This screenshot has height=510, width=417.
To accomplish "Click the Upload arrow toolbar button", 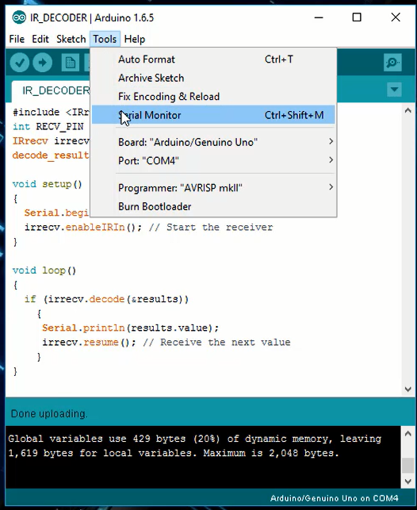I will click(x=42, y=63).
